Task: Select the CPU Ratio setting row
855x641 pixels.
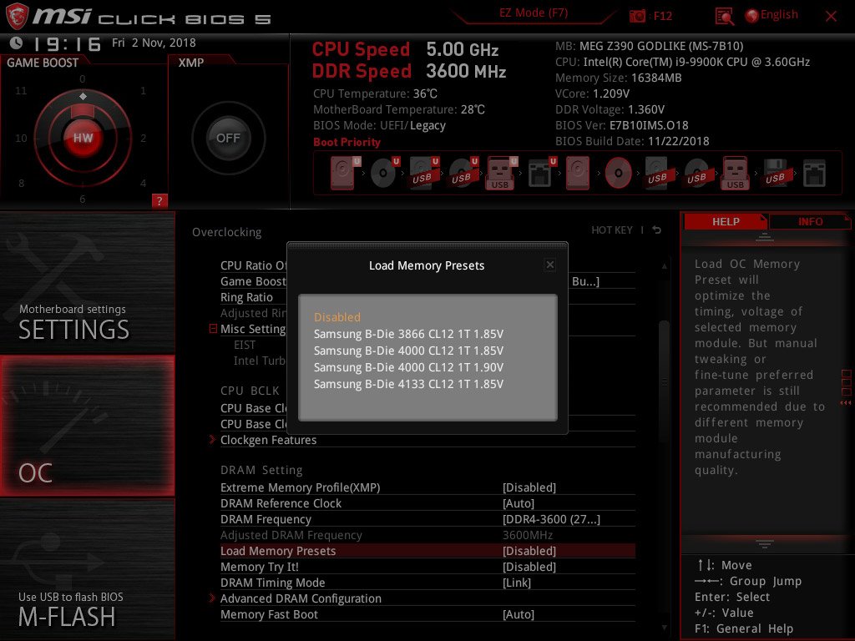Action: 254,265
